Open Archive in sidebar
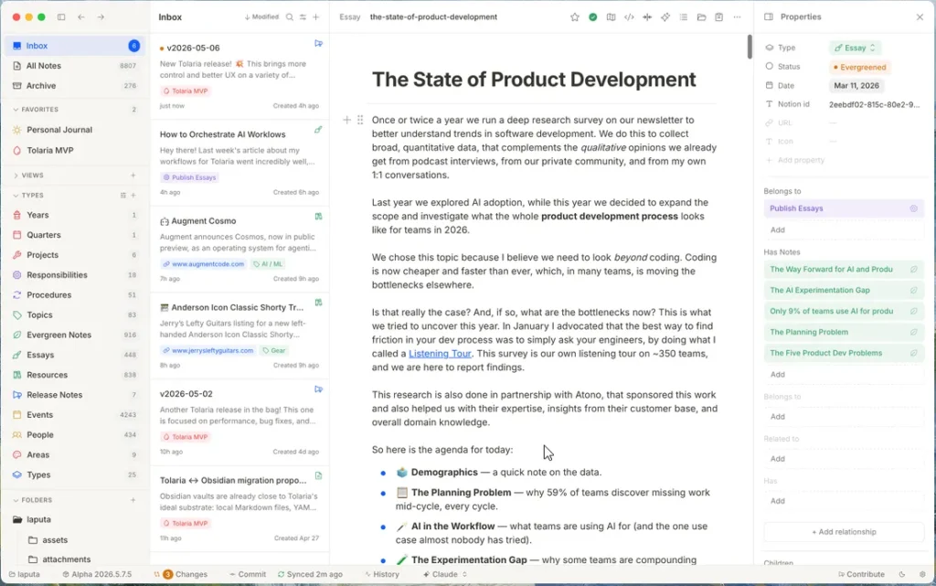936x586 pixels. (x=75, y=85)
